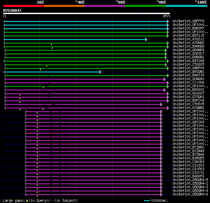Select the UniRef100_Q0D3C7 label
The image size is (210, 203).
coord(188,54)
